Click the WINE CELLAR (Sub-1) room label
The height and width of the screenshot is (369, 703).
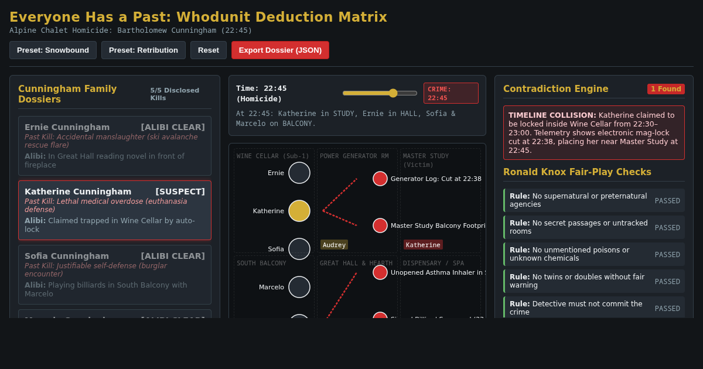point(273,156)
